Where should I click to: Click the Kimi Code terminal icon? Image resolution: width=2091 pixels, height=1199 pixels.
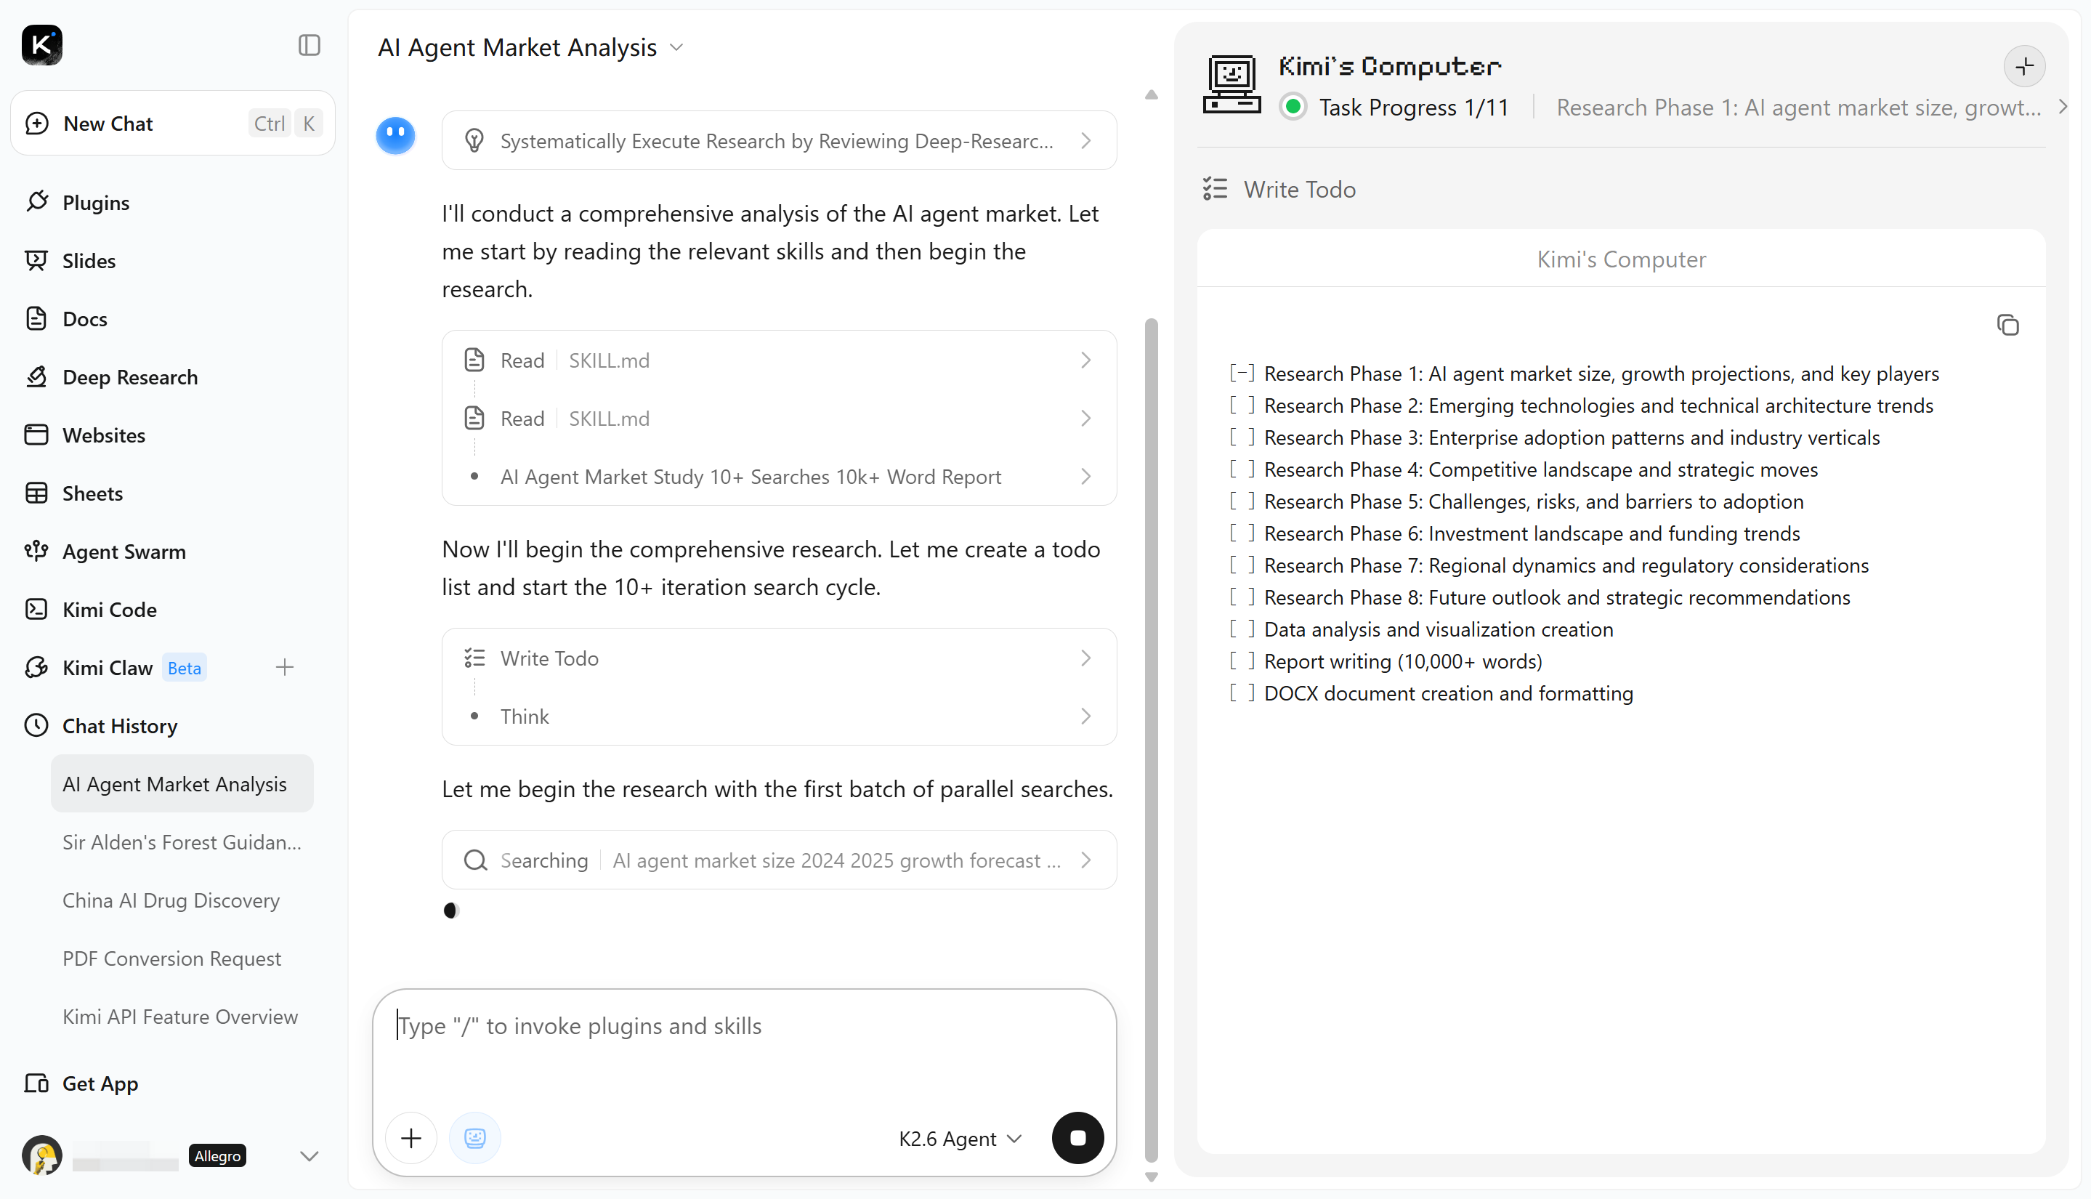click(36, 610)
